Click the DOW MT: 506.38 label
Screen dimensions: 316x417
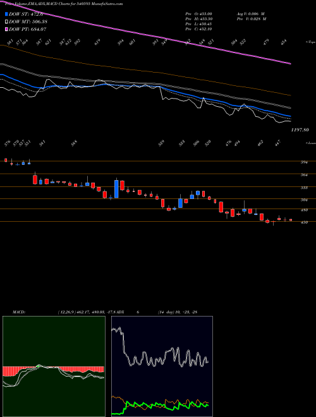[28, 22]
